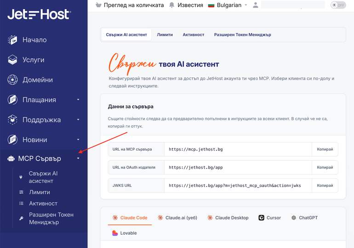Open the Начало sidebar link
This screenshot has width=354, height=248.
tap(34, 40)
